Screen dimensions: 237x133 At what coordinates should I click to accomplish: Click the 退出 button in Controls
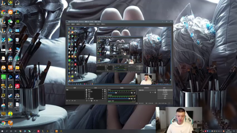point(165,98)
